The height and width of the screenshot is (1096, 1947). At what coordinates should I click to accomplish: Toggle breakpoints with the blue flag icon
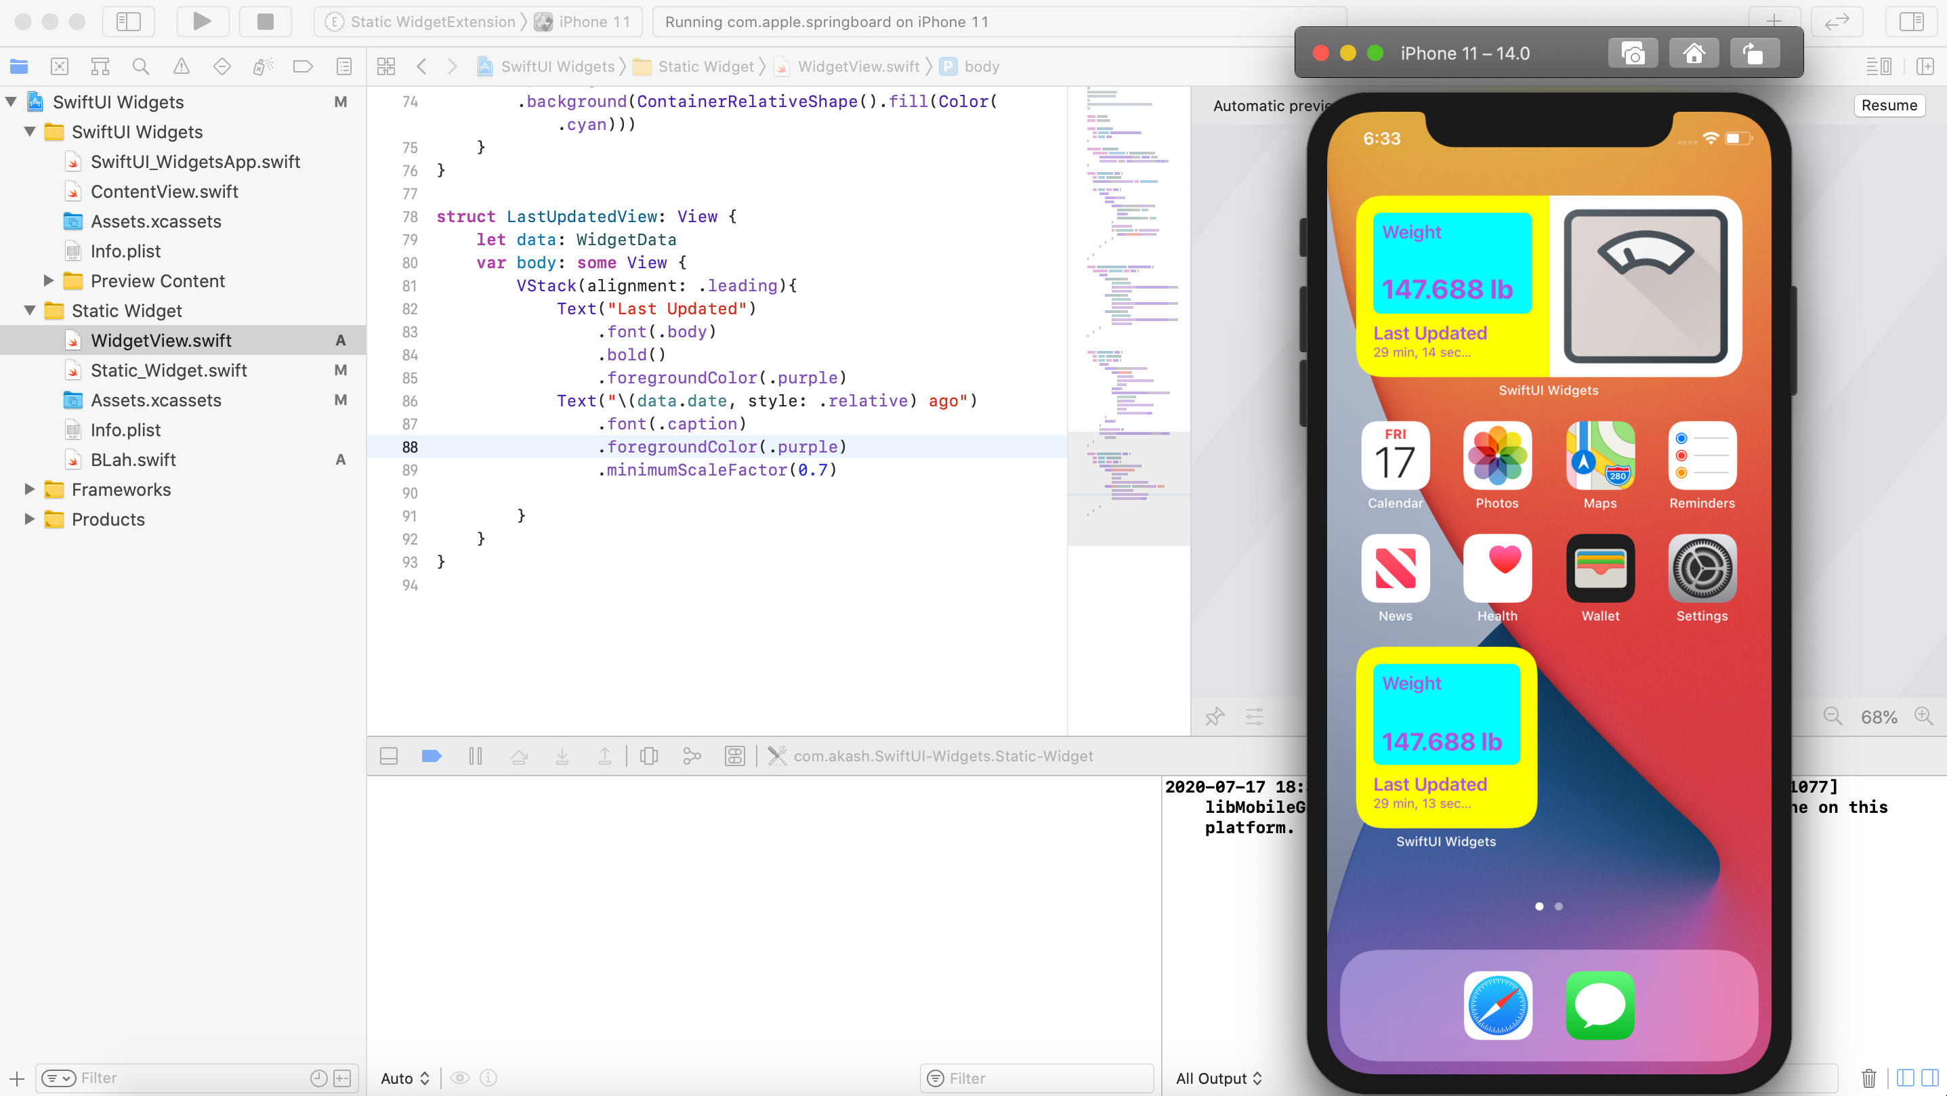pos(431,756)
